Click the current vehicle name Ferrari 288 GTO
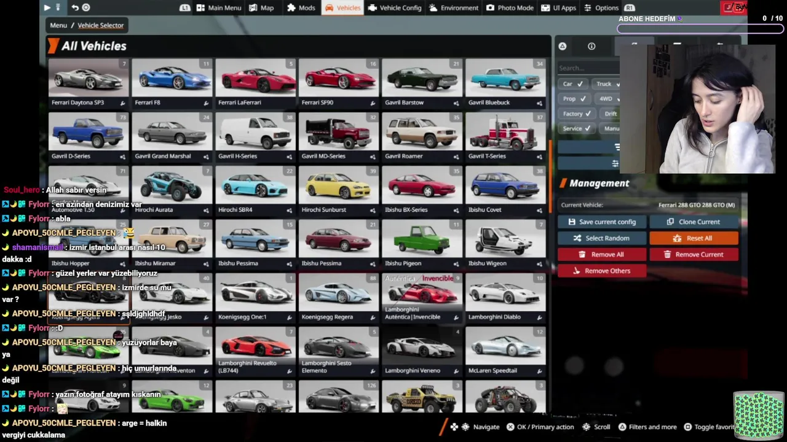The height and width of the screenshot is (442, 787). (x=696, y=205)
